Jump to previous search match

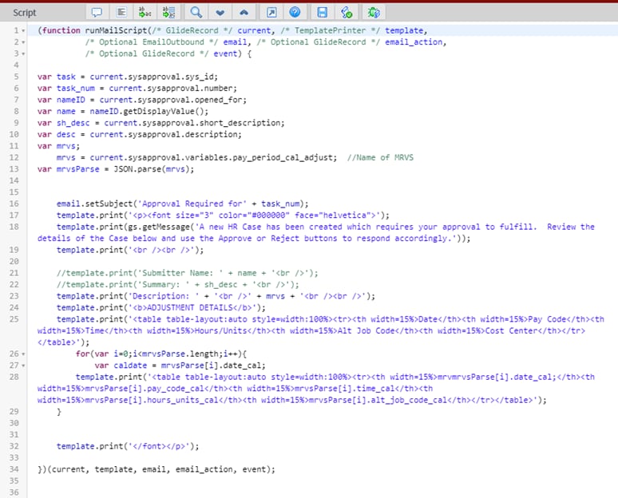tap(244, 13)
